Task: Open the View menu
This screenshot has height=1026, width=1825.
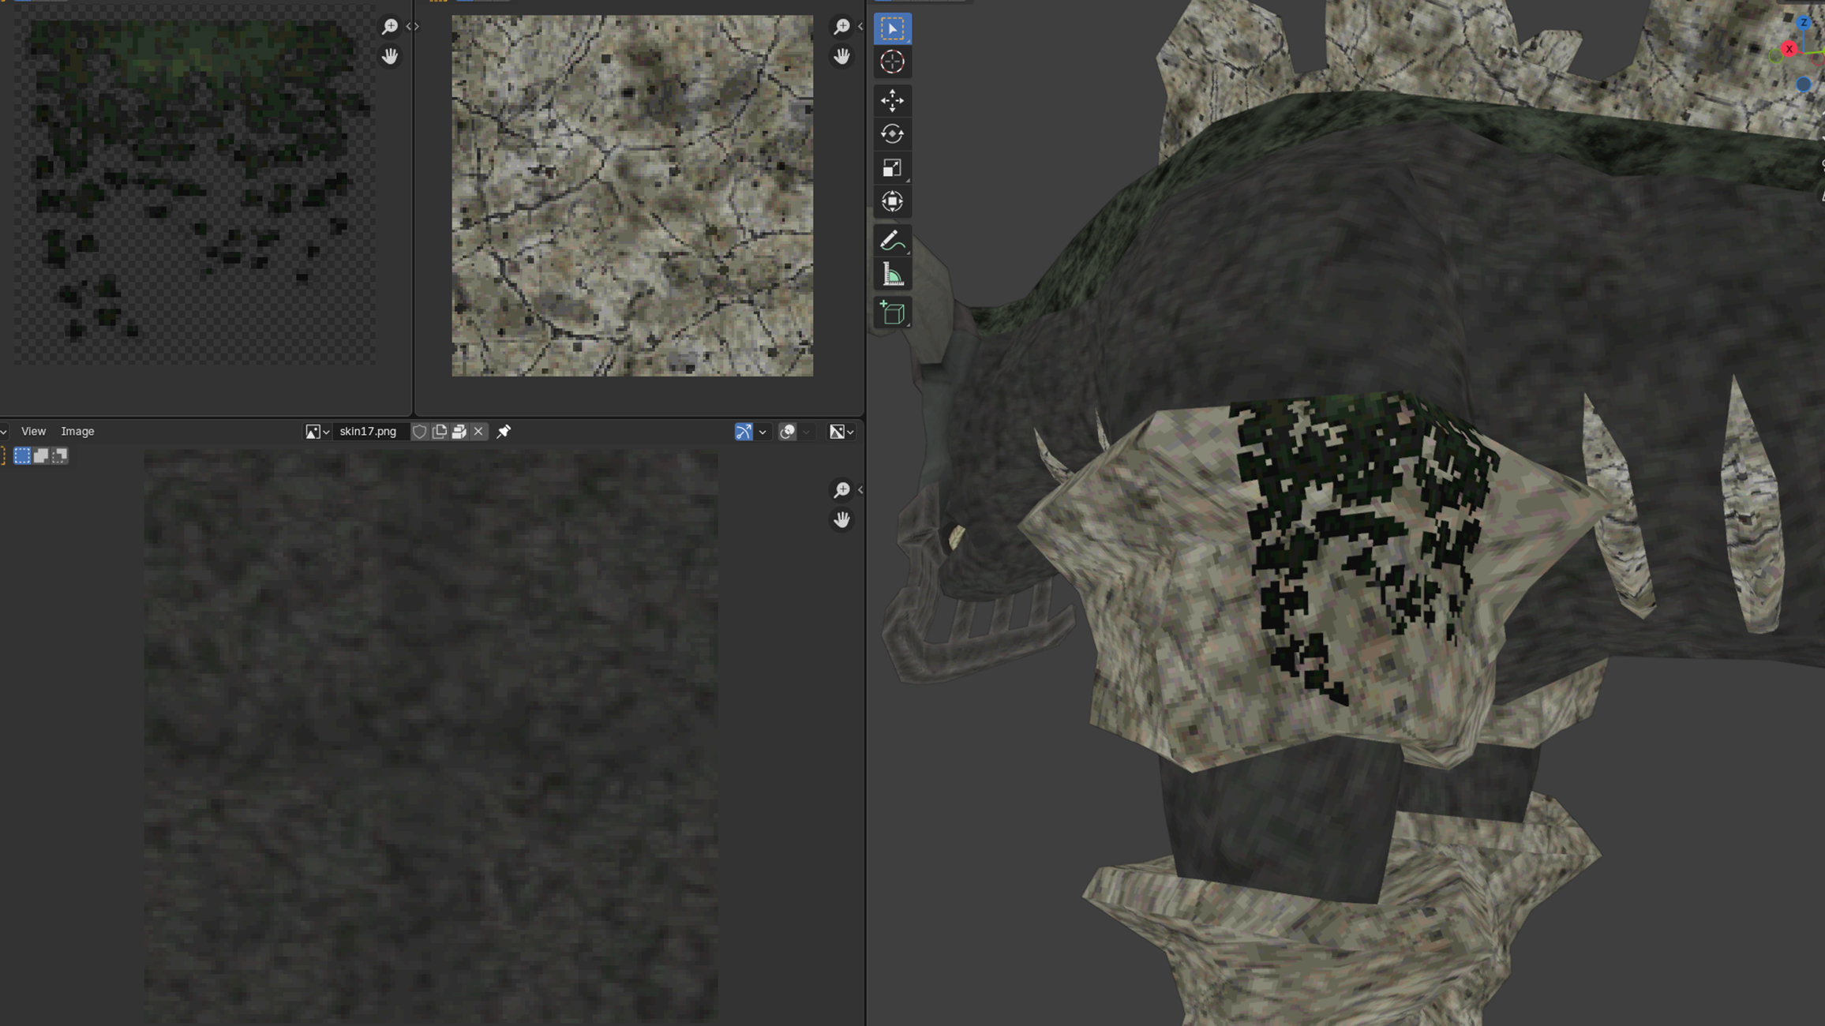Action: 33,432
